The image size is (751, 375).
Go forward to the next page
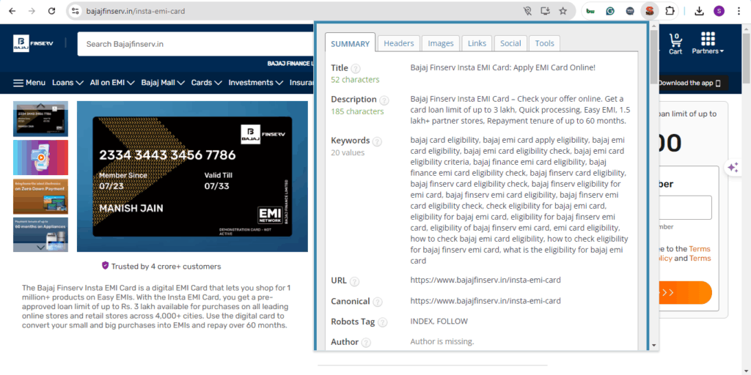click(x=32, y=11)
